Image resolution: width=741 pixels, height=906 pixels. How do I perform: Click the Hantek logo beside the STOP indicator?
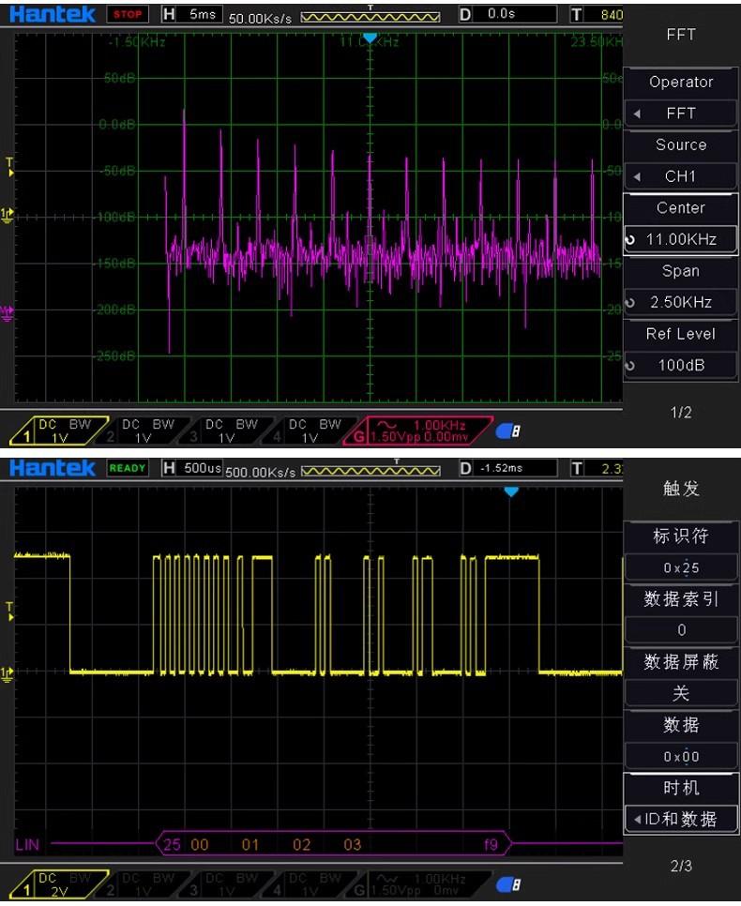click(53, 15)
